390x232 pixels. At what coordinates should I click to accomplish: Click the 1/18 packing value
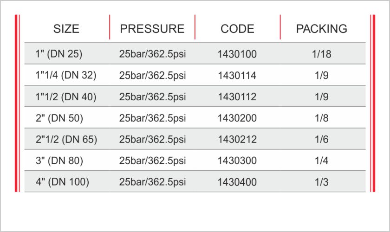click(x=322, y=54)
